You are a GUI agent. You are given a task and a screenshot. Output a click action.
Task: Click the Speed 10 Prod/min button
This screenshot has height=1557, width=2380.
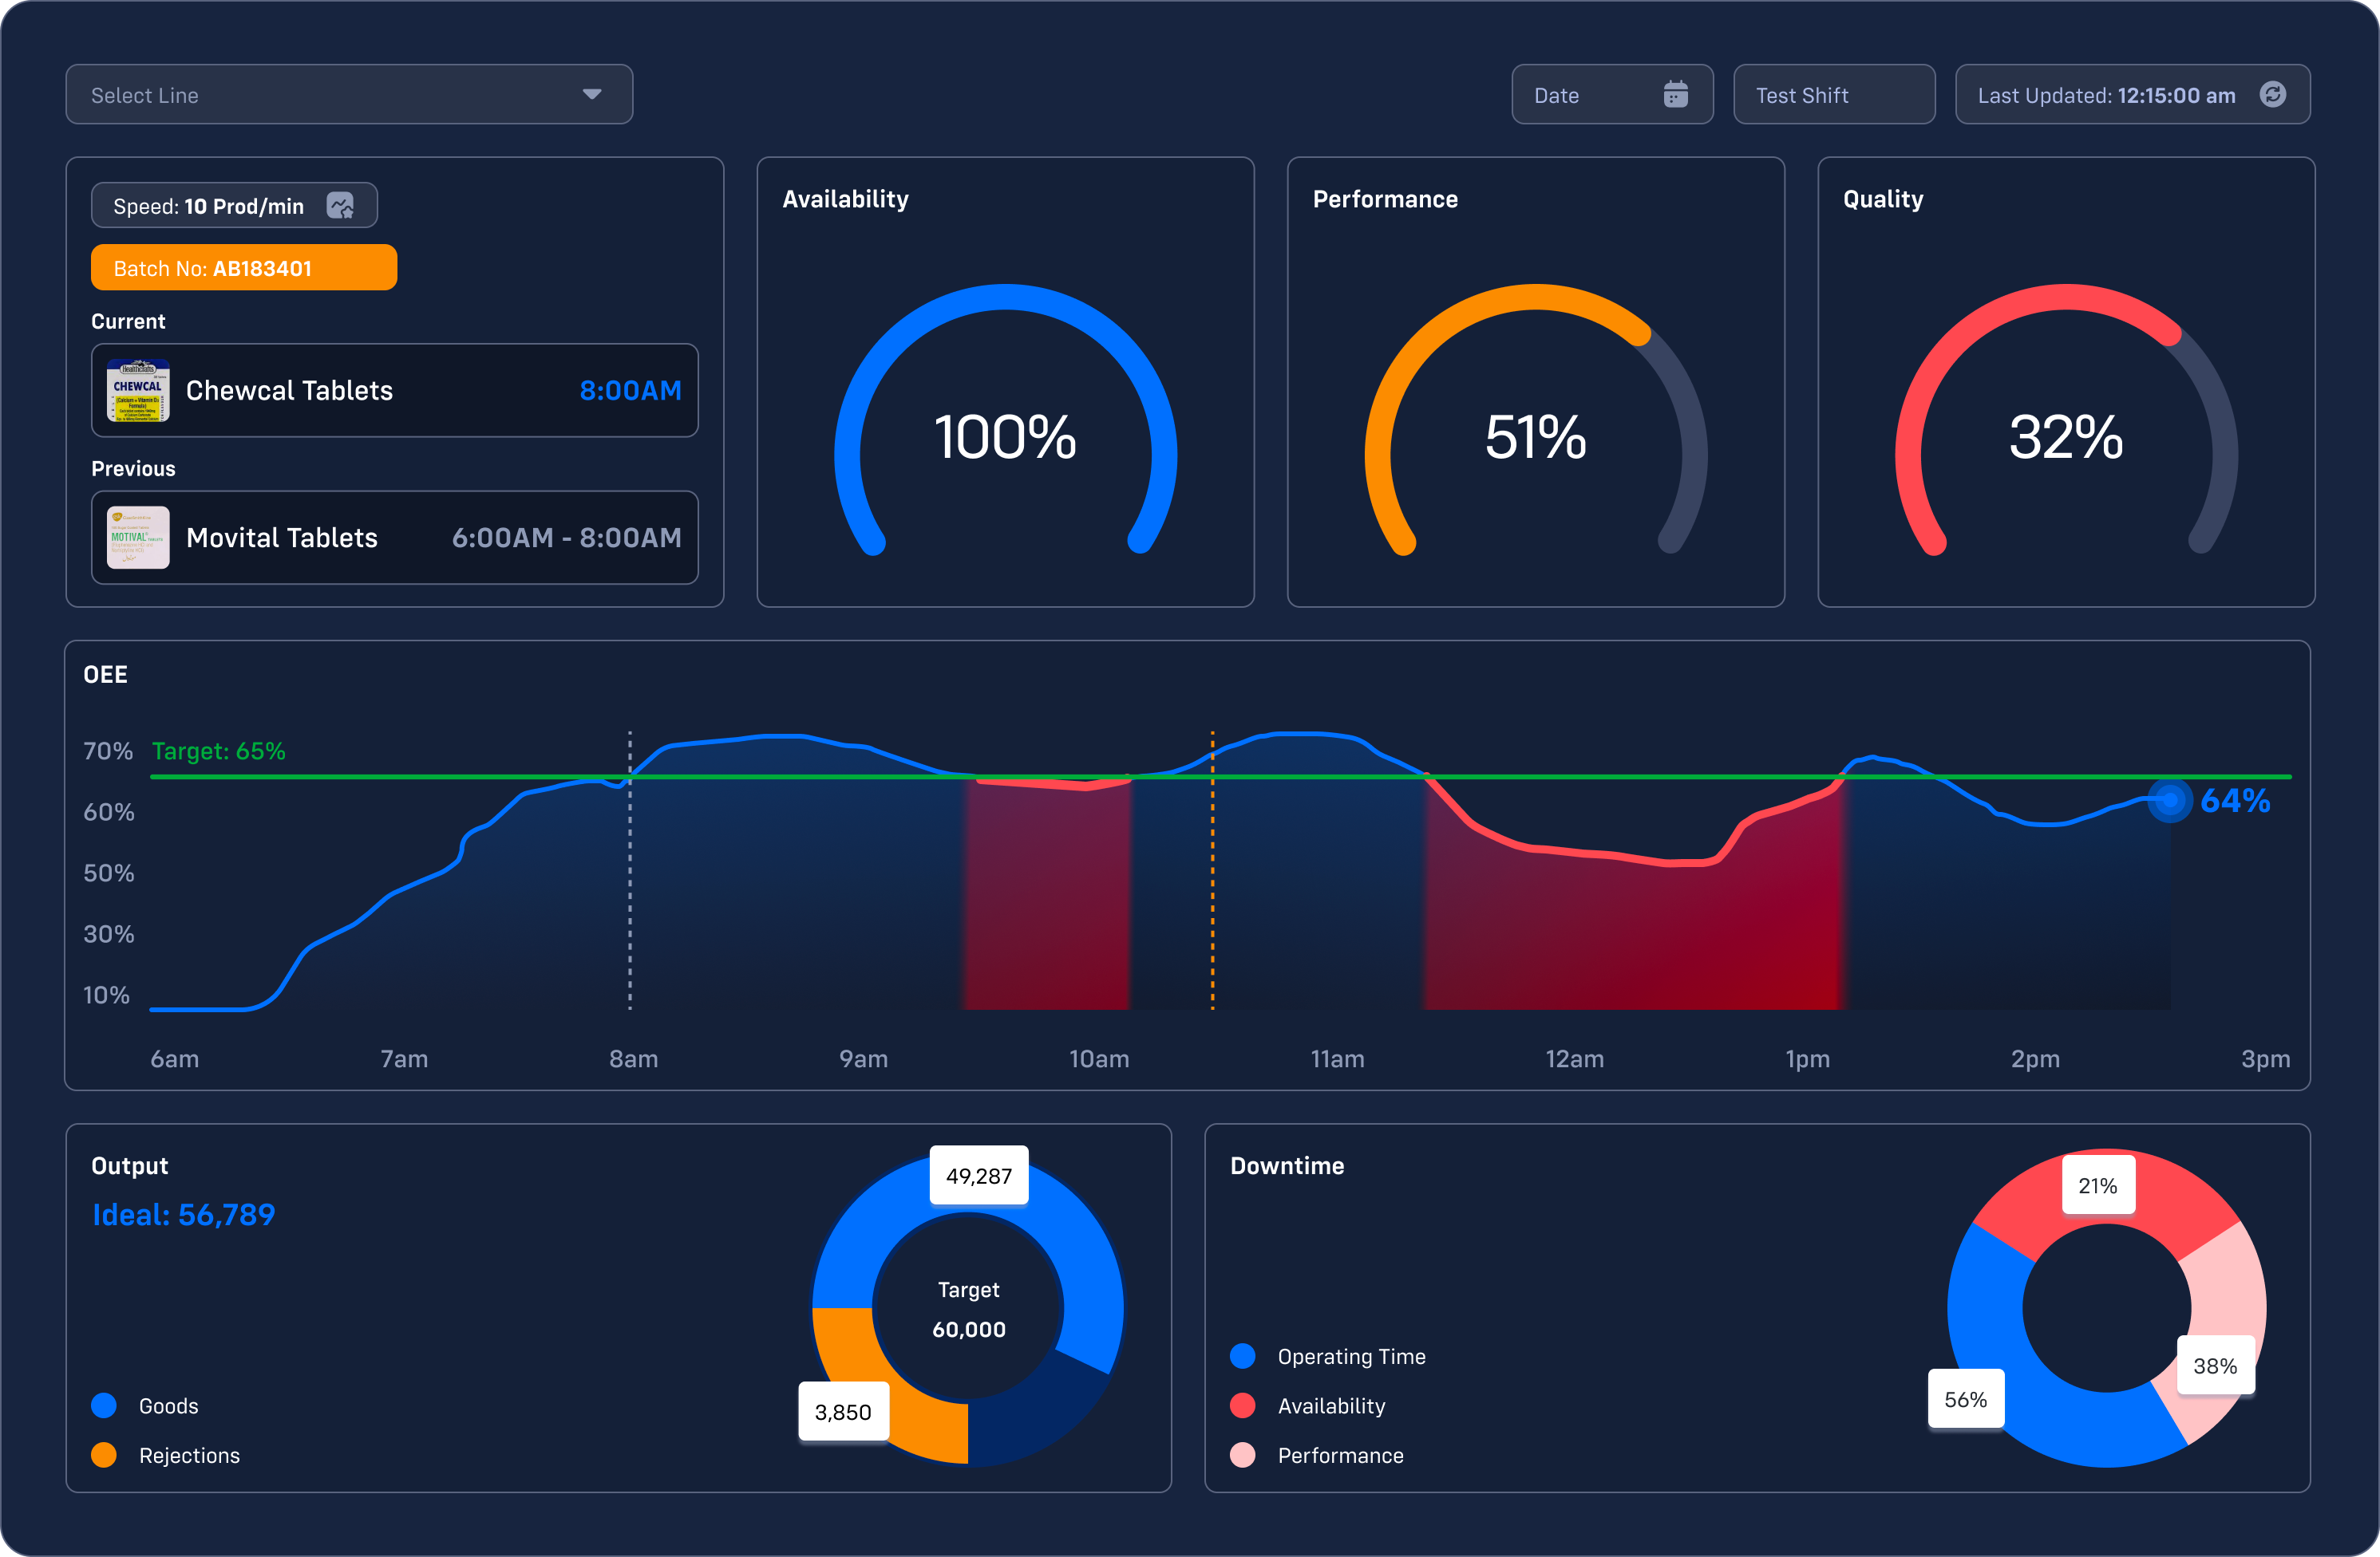(x=210, y=206)
